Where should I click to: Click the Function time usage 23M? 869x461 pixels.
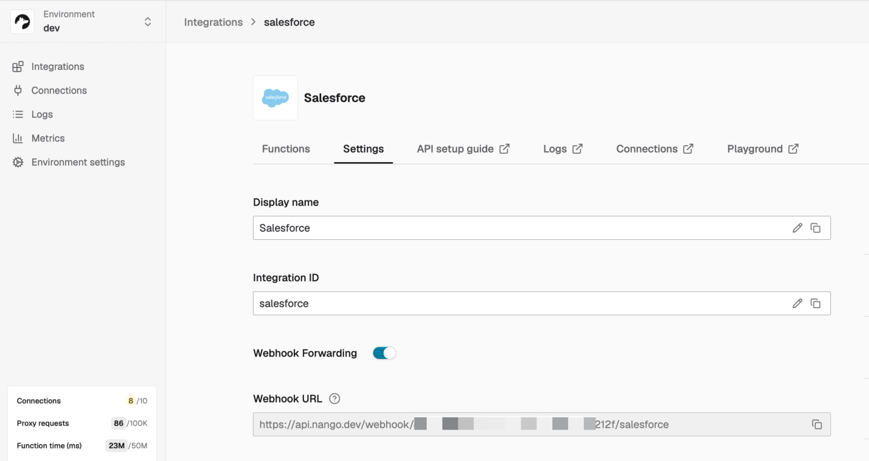pos(116,446)
